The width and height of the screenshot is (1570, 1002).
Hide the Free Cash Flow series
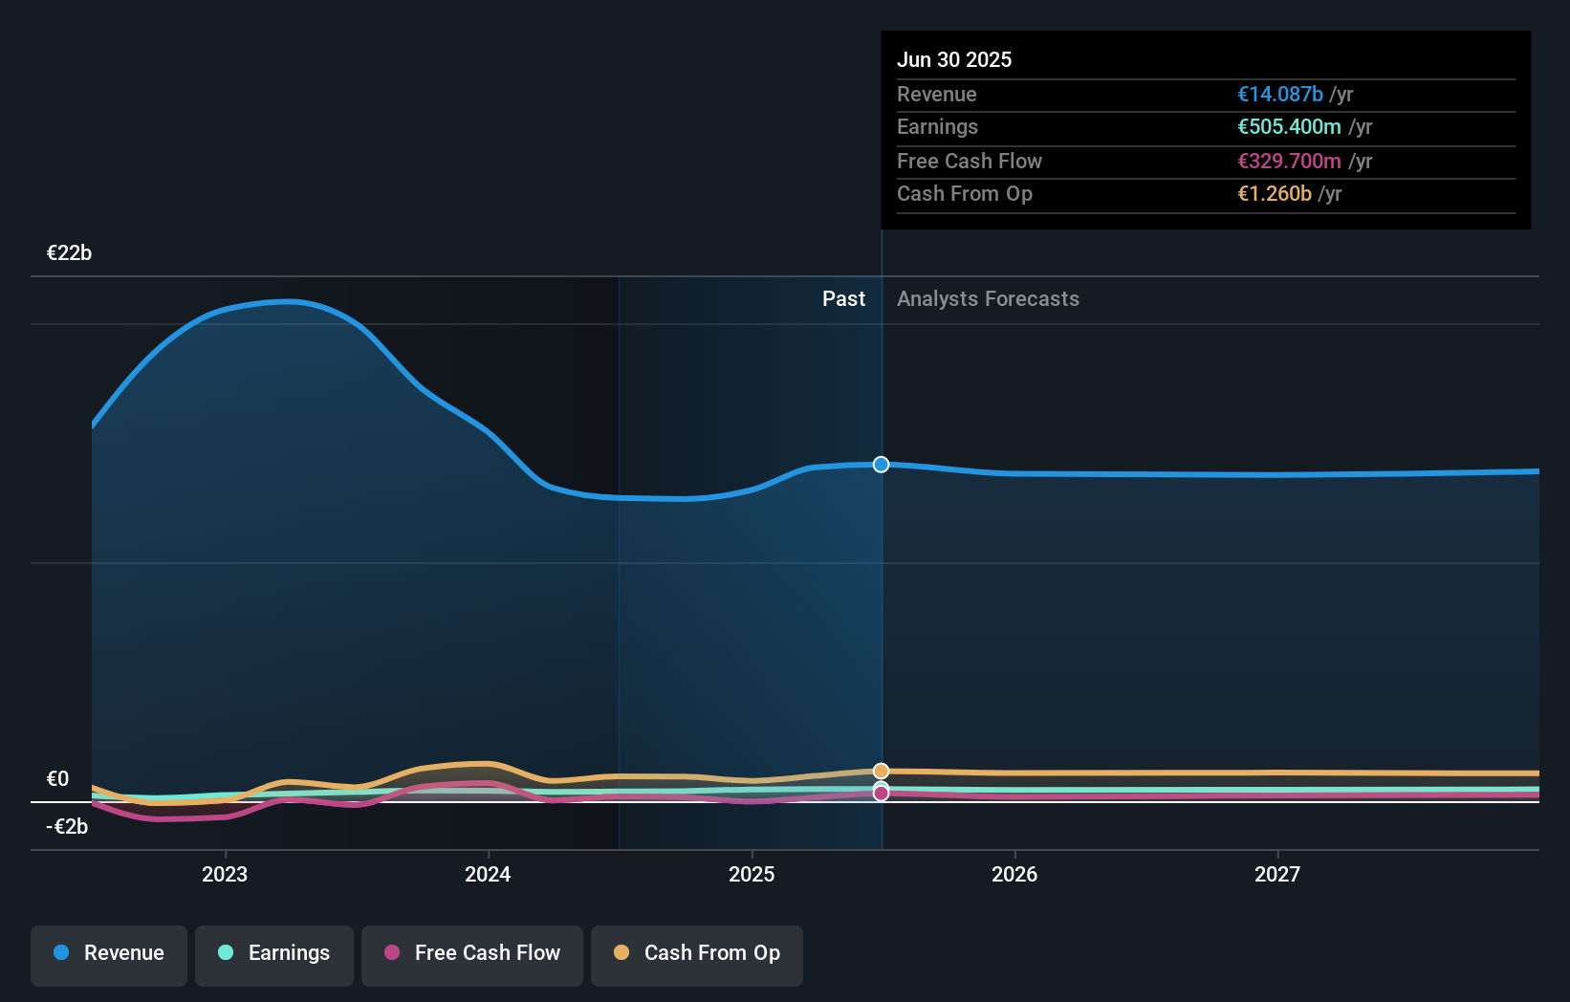coord(471,955)
